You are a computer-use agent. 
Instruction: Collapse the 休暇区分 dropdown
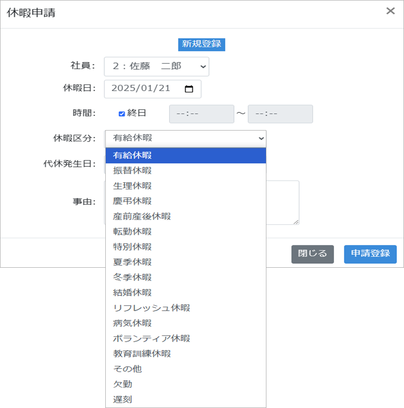[x=185, y=139]
